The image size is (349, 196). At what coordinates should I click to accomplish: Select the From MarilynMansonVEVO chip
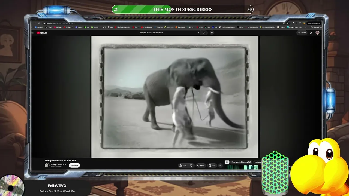click(241, 162)
